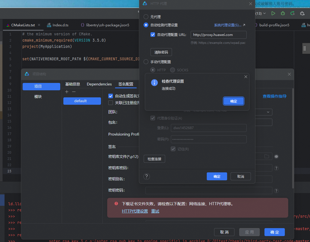This screenshot has height=242, width=310.
Task: Browse keystore file with the folder icon
Action: coord(266,157)
